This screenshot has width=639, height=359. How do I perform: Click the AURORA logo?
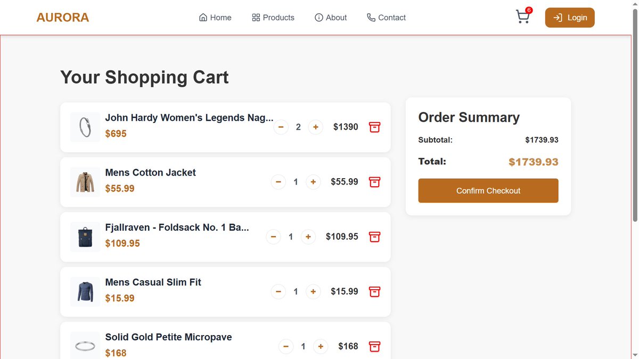click(x=63, y=18)
